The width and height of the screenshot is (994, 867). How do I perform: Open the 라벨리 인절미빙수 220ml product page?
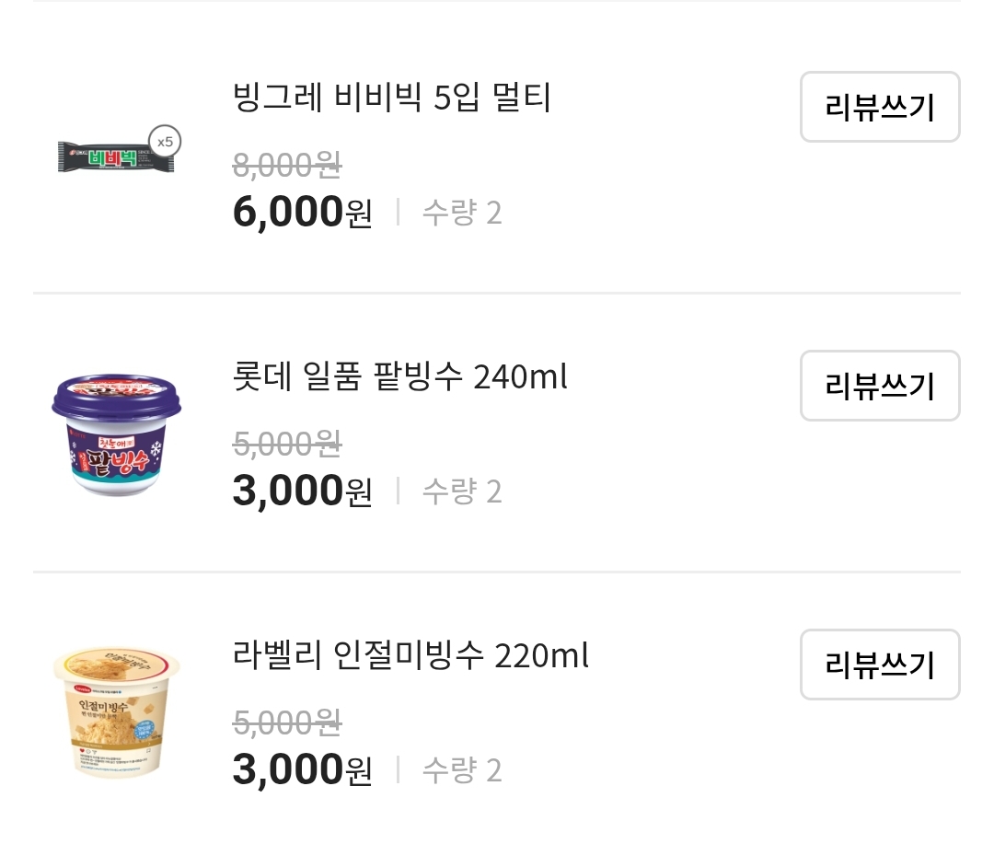pos(410,656)
